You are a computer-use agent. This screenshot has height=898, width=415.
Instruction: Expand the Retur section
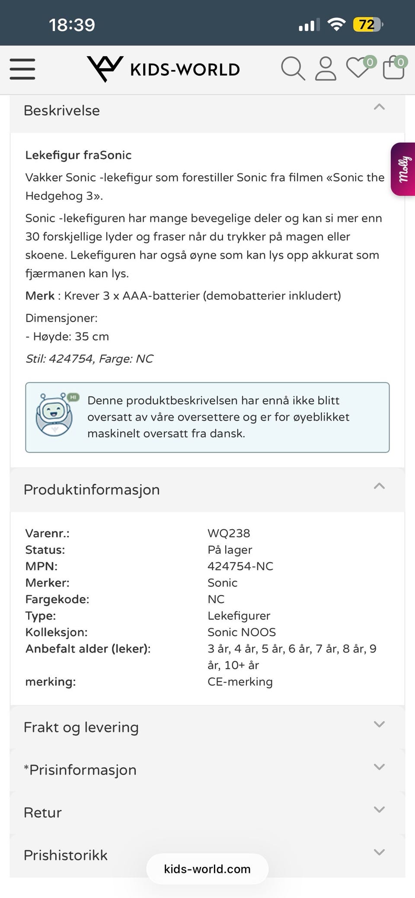click(207, 813)
